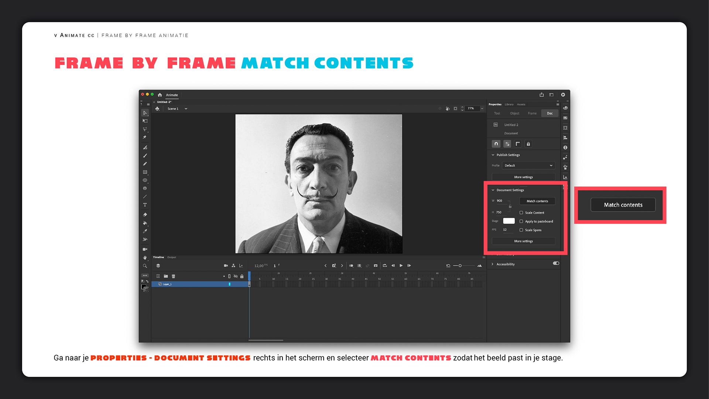This screenshot has width=709, height=399.
Task: Check Apply to pasteboard option
Action: (x=521, y=221)
